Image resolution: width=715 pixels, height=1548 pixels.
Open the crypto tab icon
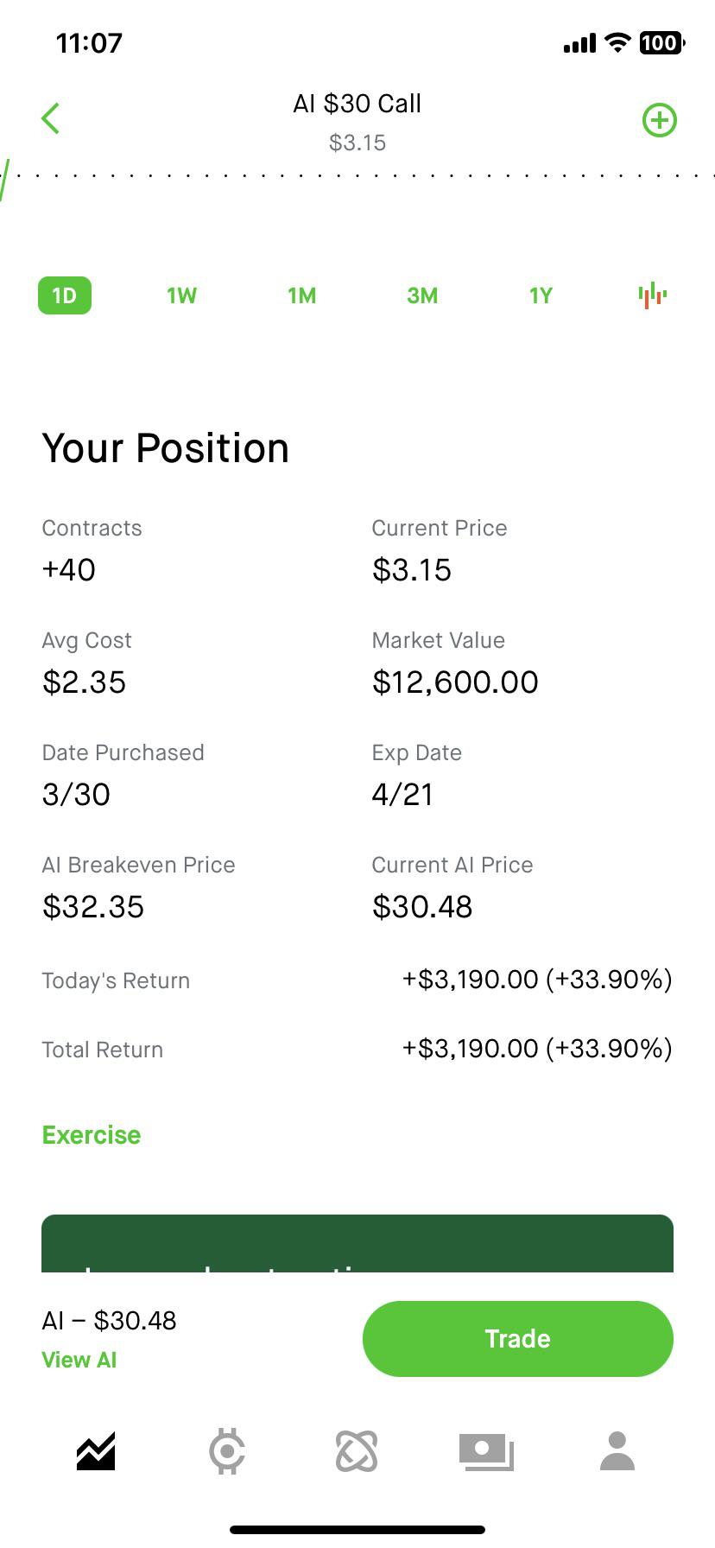tap(227, 1451)
